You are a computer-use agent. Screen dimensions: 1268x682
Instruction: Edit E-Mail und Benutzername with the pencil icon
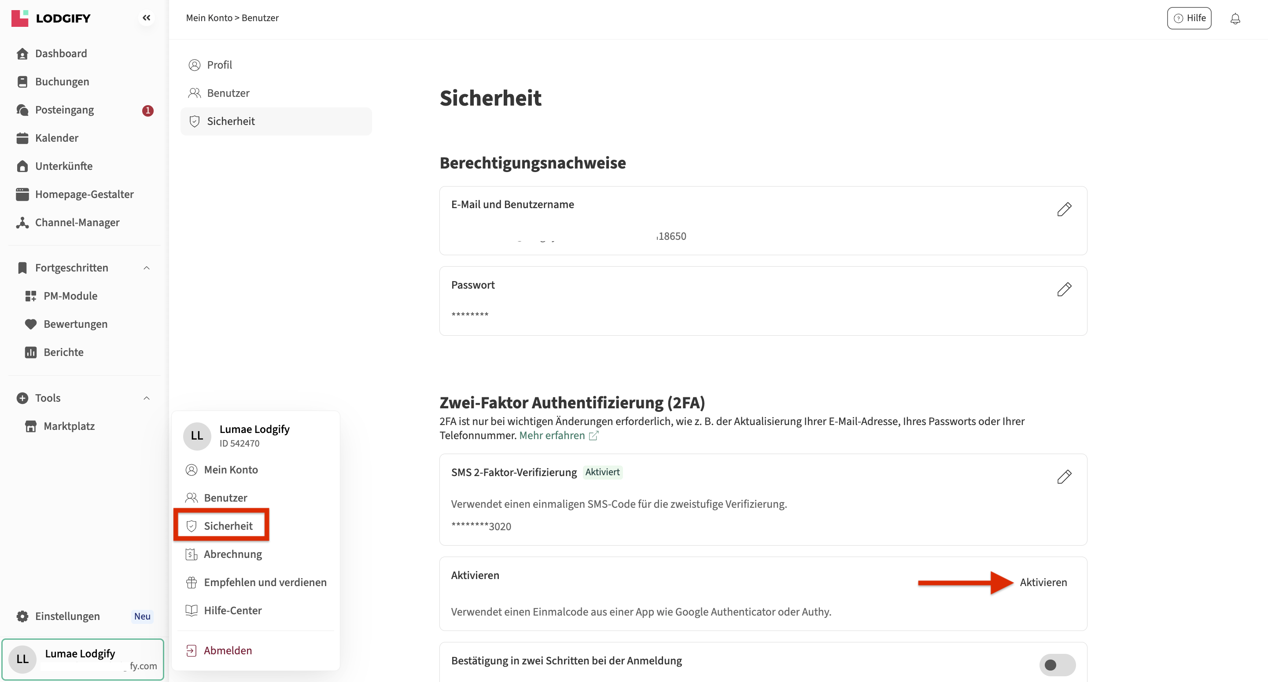click(1064, 209)
